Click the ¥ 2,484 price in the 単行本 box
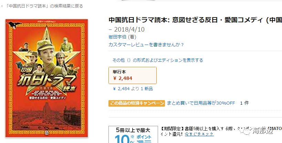 pyautogui.click(x=123, y=78)
